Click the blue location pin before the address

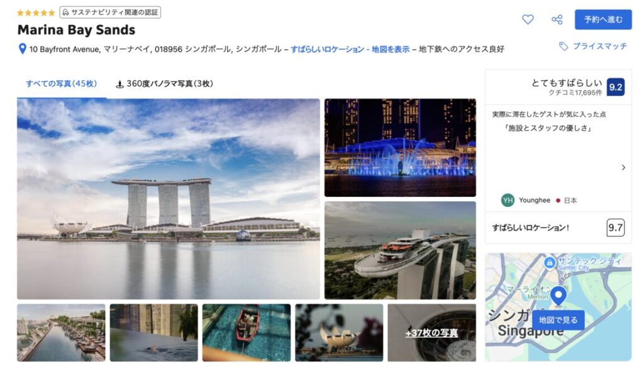coord(23,49)
